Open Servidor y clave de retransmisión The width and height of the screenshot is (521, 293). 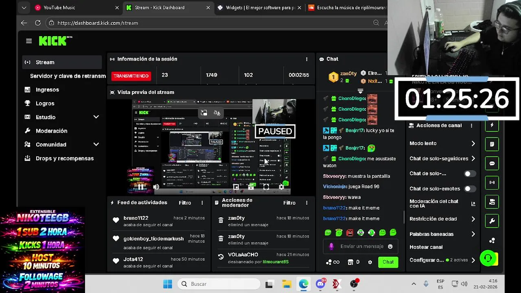pyautogui.click(x=67, y=76)
